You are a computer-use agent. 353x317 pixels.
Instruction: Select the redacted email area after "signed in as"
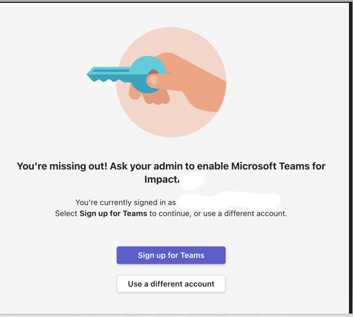click(229, 201)
